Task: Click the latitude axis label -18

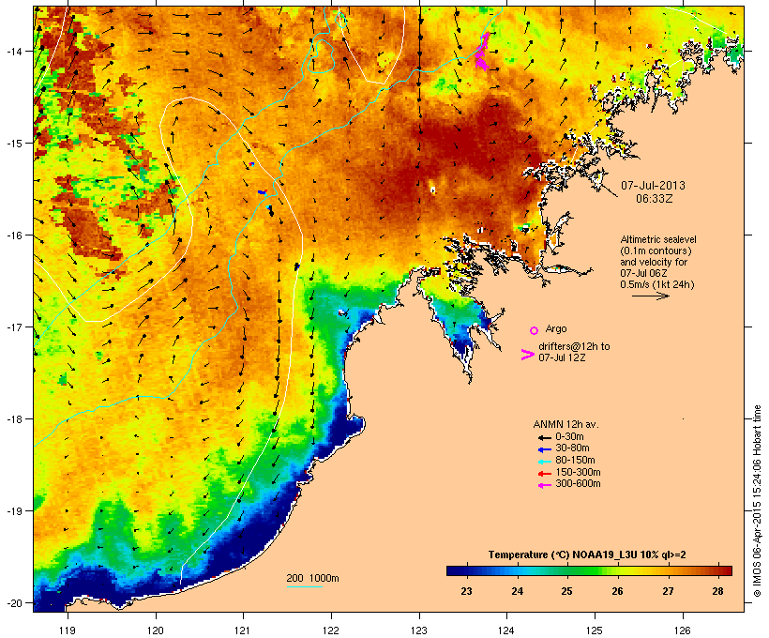Action: (x=13, y=419)
